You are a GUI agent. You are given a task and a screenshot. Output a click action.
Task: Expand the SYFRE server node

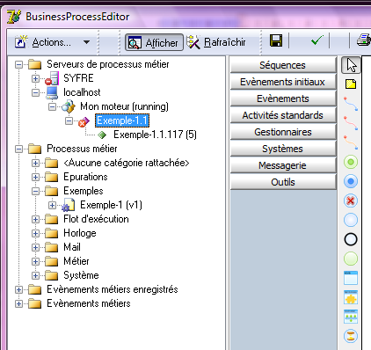(x=35, y=78)
